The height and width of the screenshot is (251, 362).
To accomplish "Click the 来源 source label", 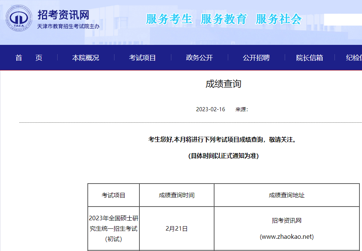I will tap(242, 109).
